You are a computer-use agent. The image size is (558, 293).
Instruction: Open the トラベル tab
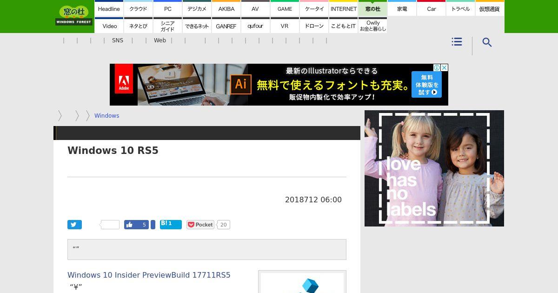(460, 9)
